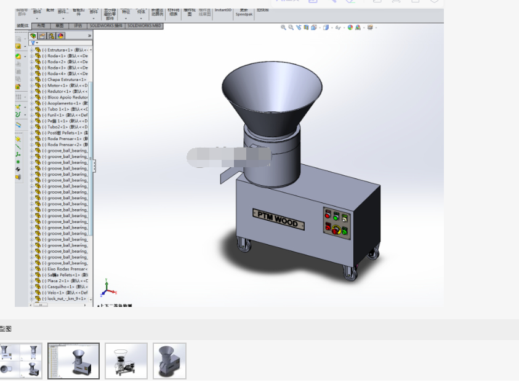The width and height of the screenshot is (519, 385).
Task: Click the View Settings monitor icon
Action: (370, 28)
